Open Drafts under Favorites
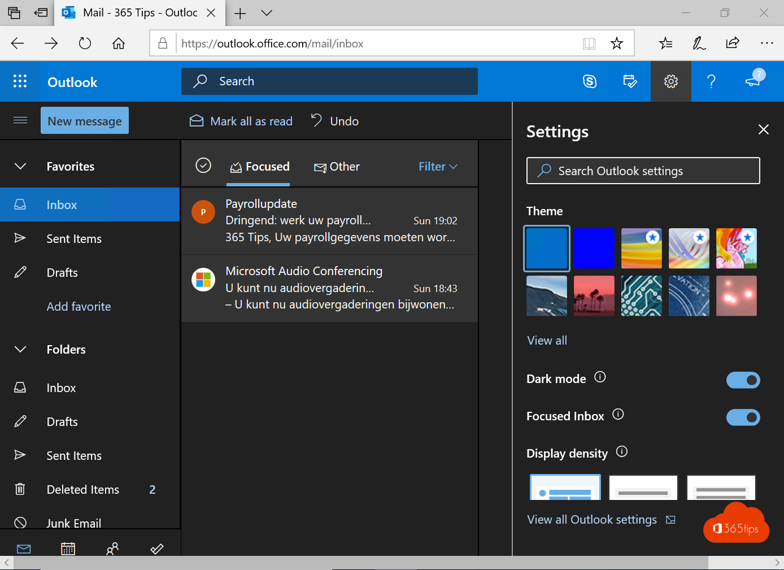784x570 pixels. pyautogui.click(x=90, y=272)
